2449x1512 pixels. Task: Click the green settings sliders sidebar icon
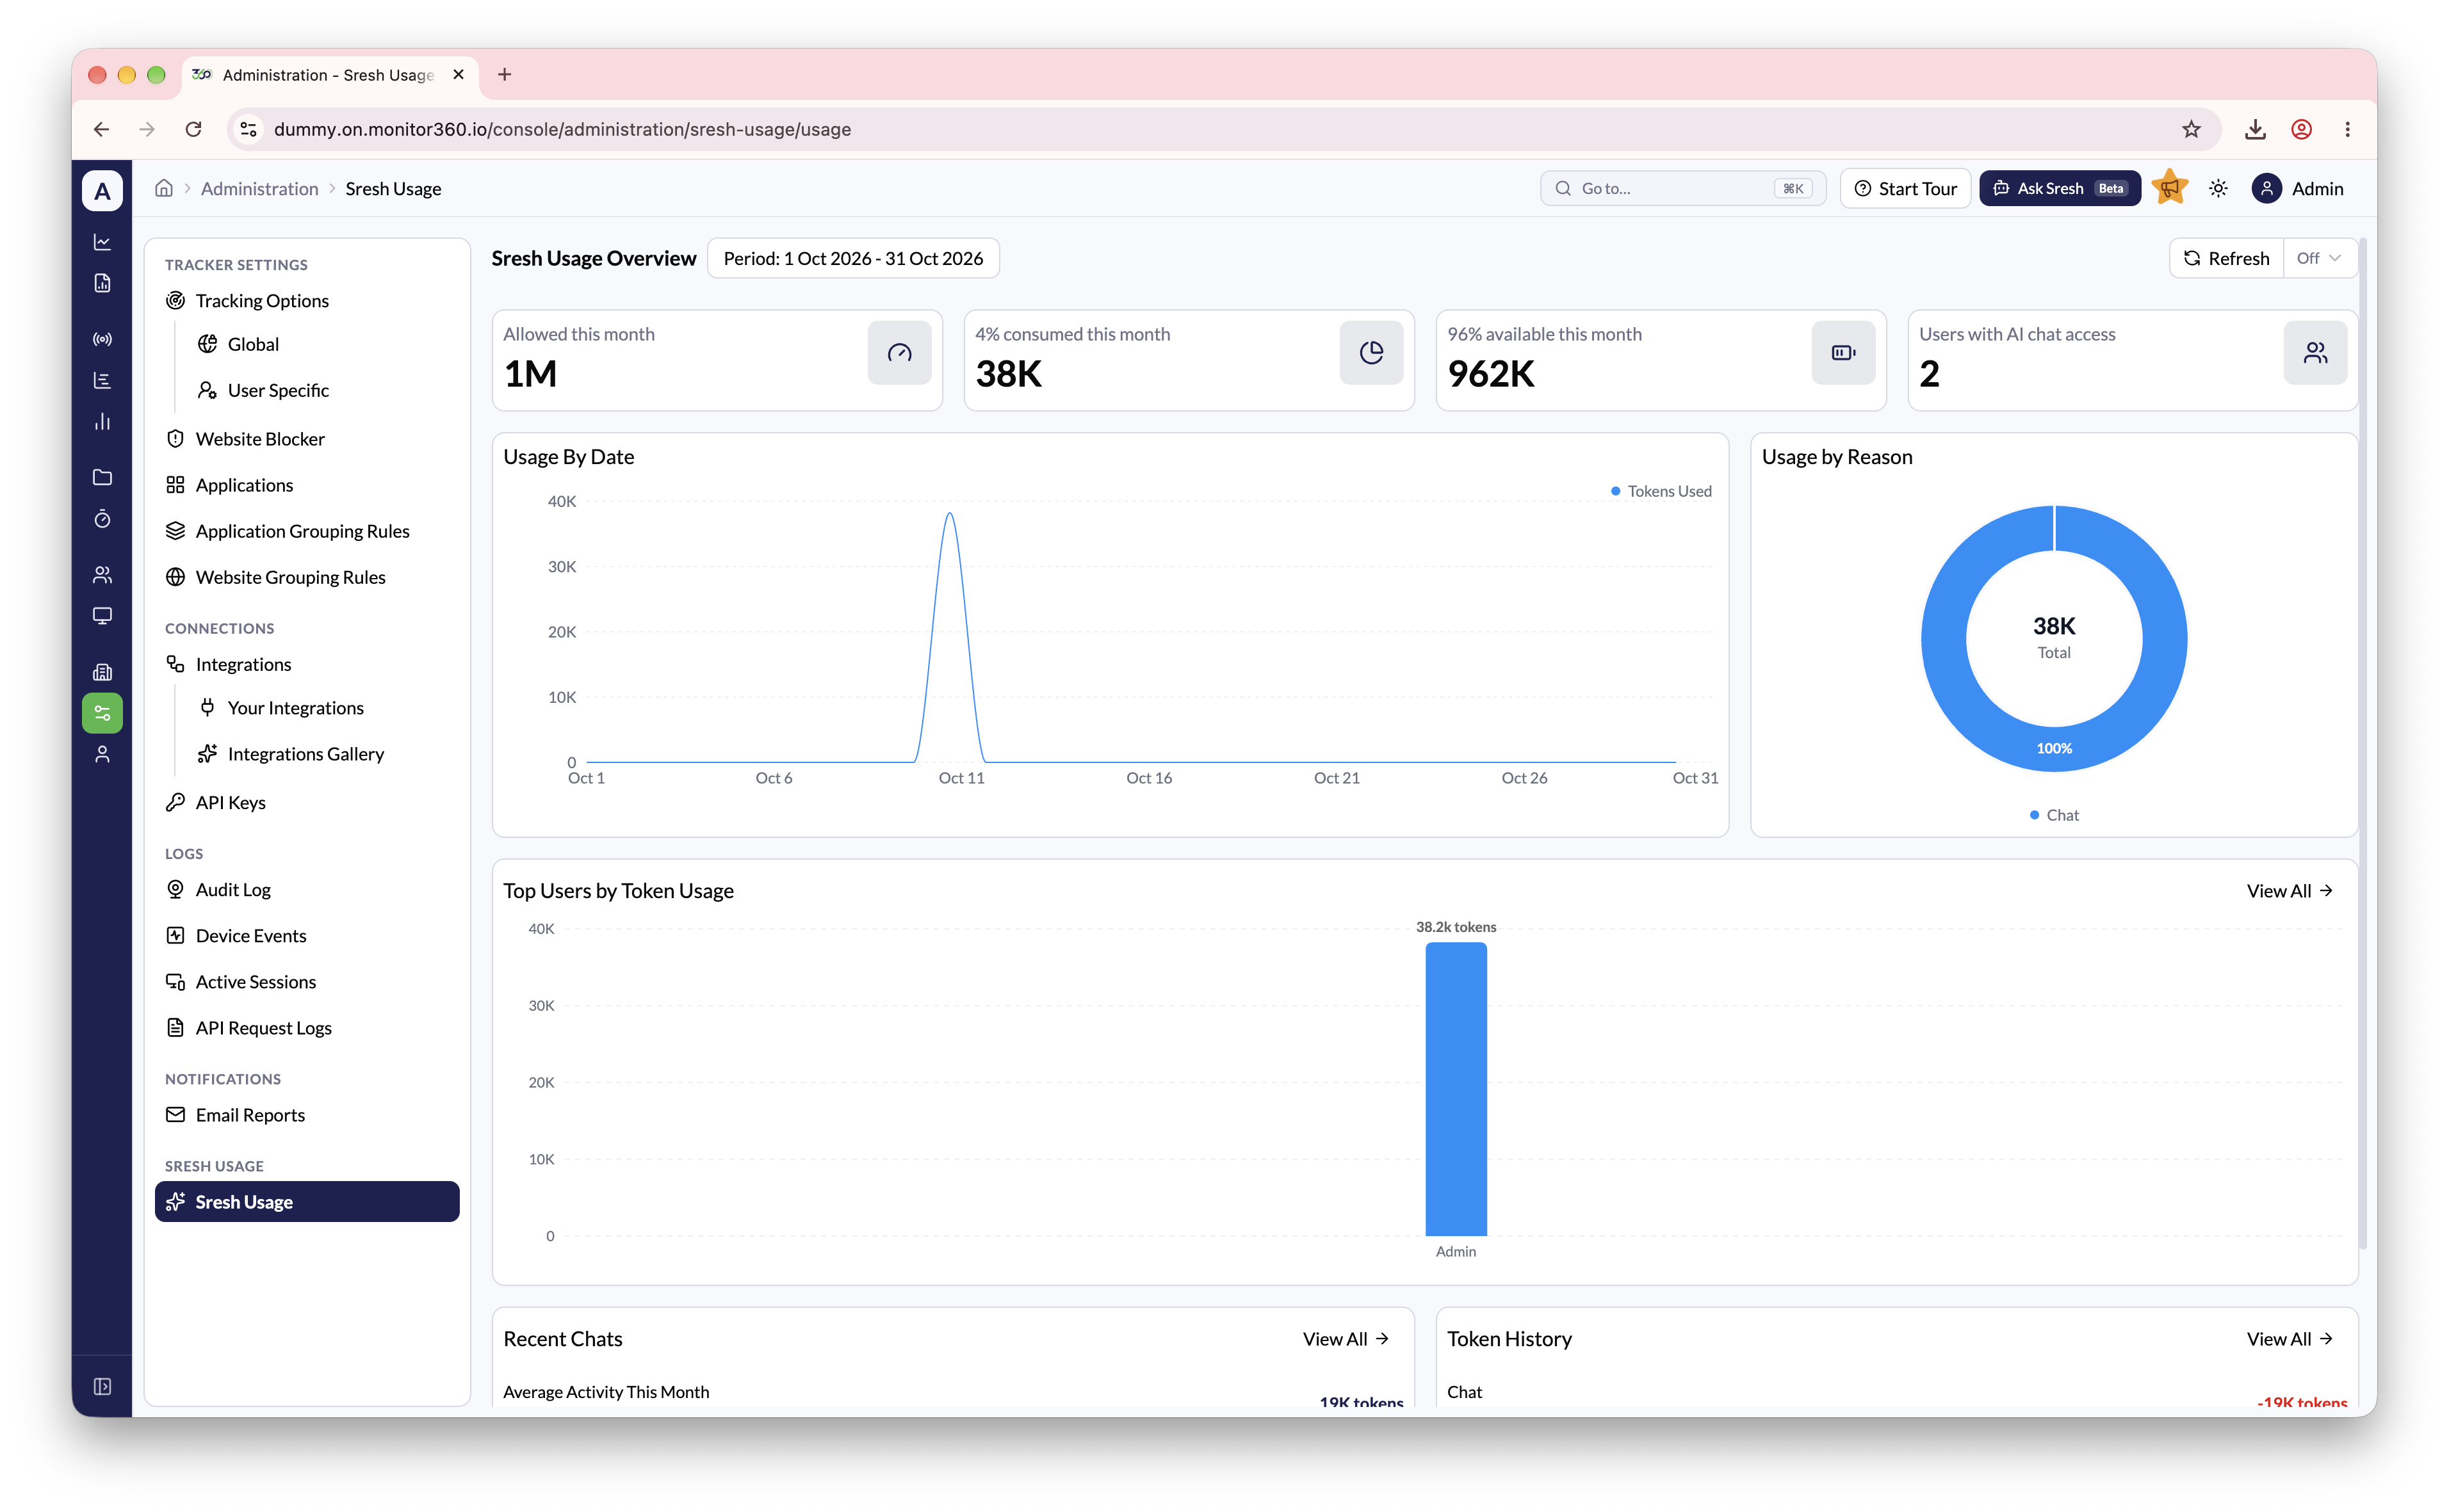[x=102, y=713]
